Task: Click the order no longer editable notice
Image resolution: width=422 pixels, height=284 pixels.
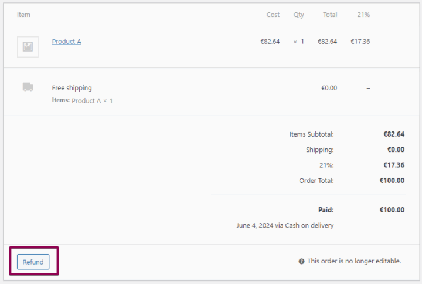Action: tap(354, 262)
